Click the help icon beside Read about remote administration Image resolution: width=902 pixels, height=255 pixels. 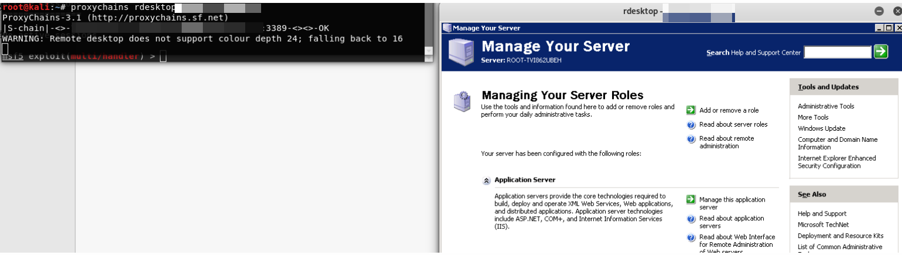coord(691,140)
